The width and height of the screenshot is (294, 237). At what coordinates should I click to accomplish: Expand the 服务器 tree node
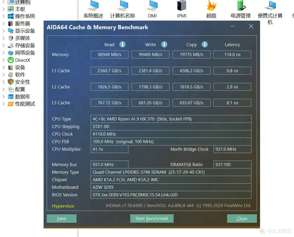click(3, 24)
